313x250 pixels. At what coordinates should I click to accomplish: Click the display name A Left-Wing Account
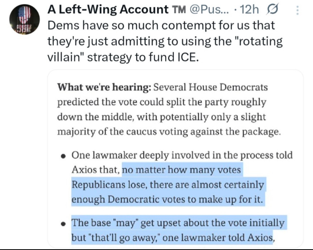(108, 10)
